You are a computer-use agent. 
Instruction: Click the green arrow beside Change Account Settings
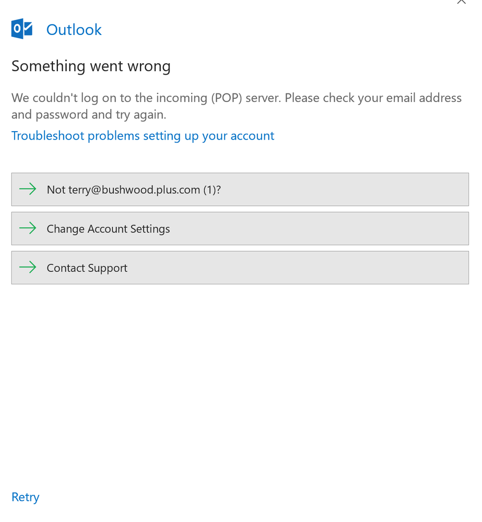point(28,228)
